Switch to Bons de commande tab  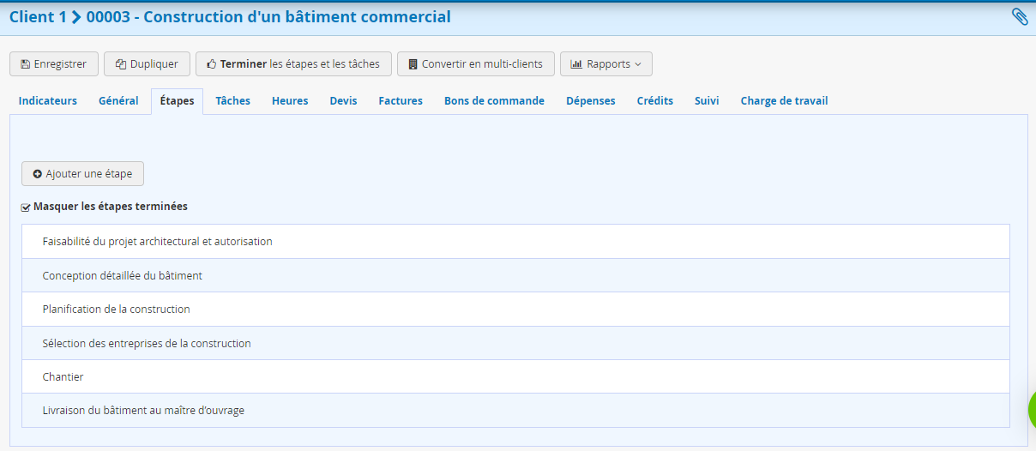(x=494, y=101)
